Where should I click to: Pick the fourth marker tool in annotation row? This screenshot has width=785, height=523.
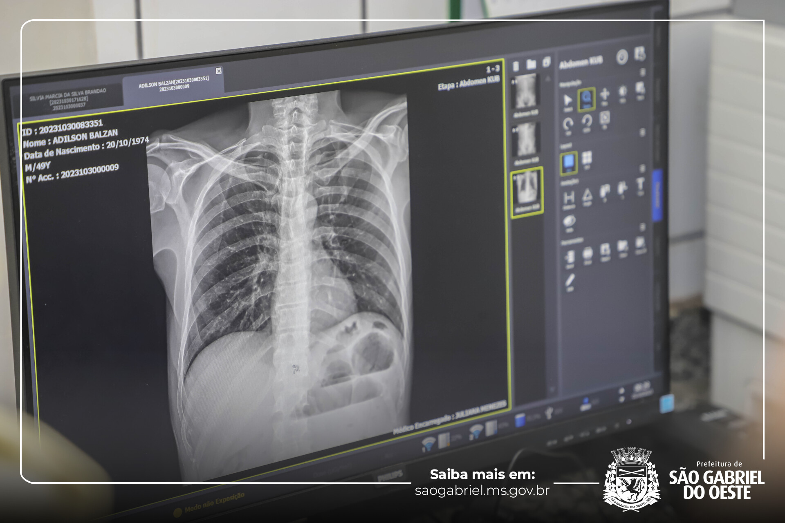coord(622,190)
